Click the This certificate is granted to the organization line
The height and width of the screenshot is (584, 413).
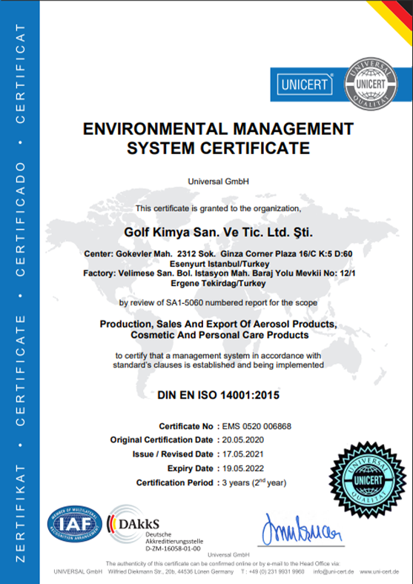pos(218,208)
